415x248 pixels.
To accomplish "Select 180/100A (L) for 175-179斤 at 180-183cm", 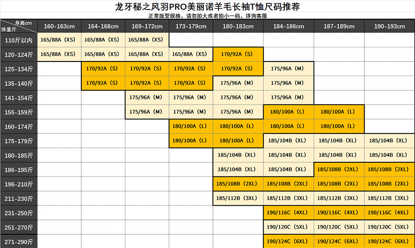I will click(238, 141).
